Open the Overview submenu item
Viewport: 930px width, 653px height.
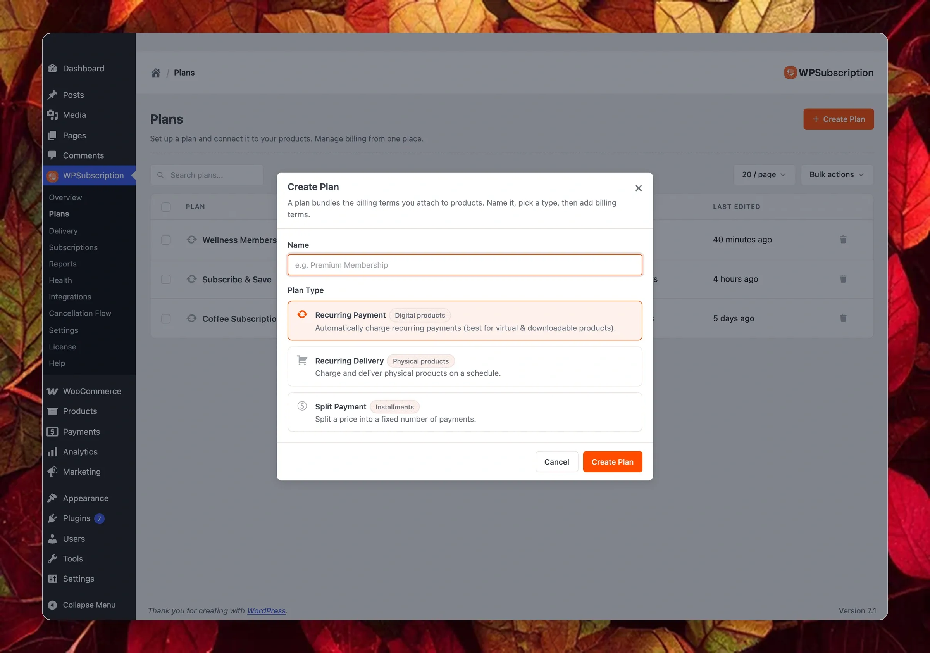(65, 197)
